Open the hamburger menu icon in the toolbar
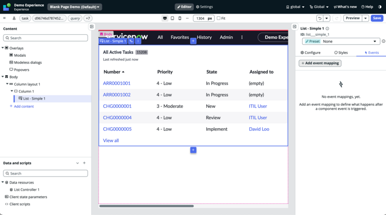Screen dimensions: 386x215 coord(4,18)
